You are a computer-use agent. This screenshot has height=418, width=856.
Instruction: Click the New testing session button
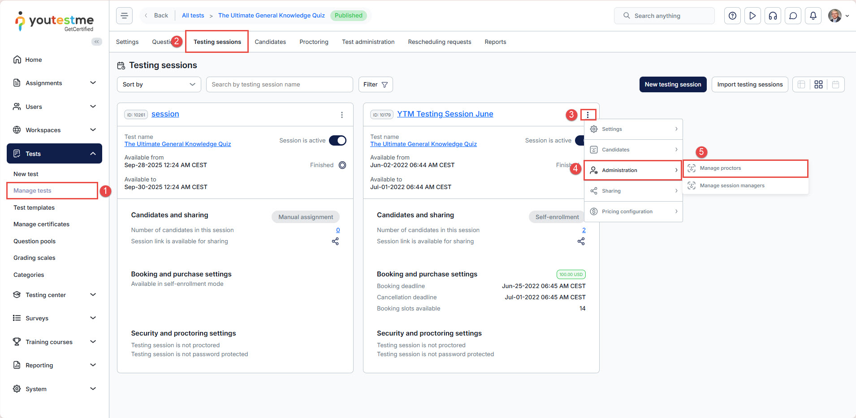click(673, 85)
